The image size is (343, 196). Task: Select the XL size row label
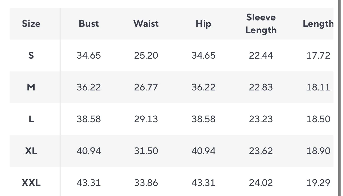point(31,151)
